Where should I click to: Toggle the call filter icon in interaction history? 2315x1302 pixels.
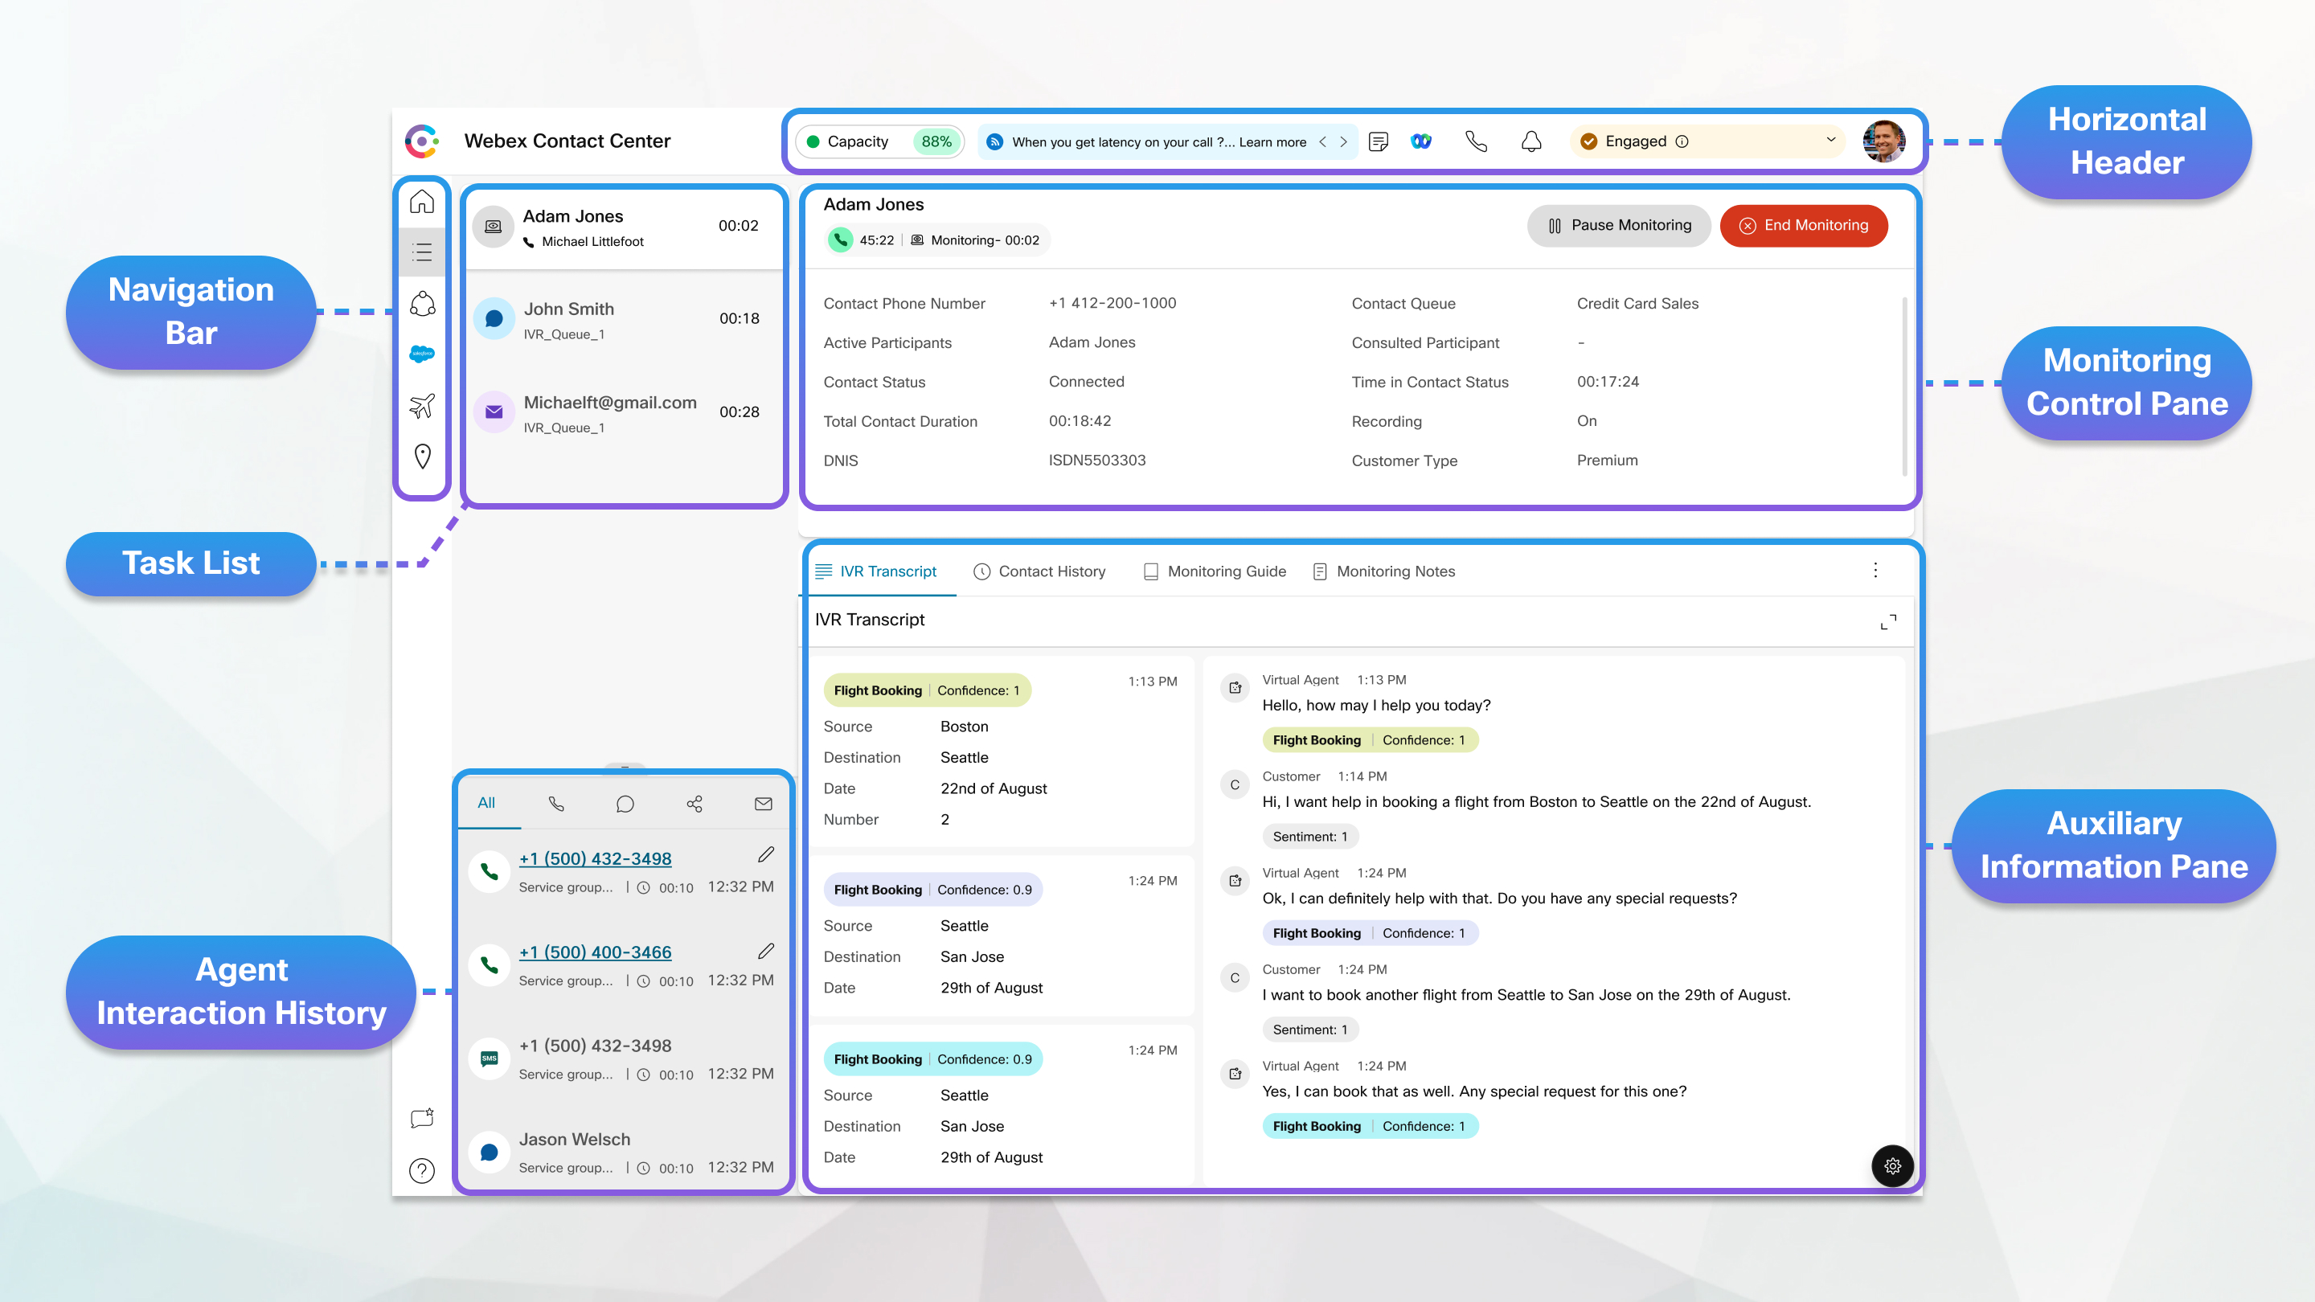[x=555, y=803]
